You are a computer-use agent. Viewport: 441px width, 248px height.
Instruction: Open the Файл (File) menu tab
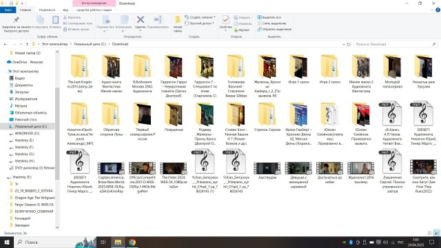click(x=8, y=10)
